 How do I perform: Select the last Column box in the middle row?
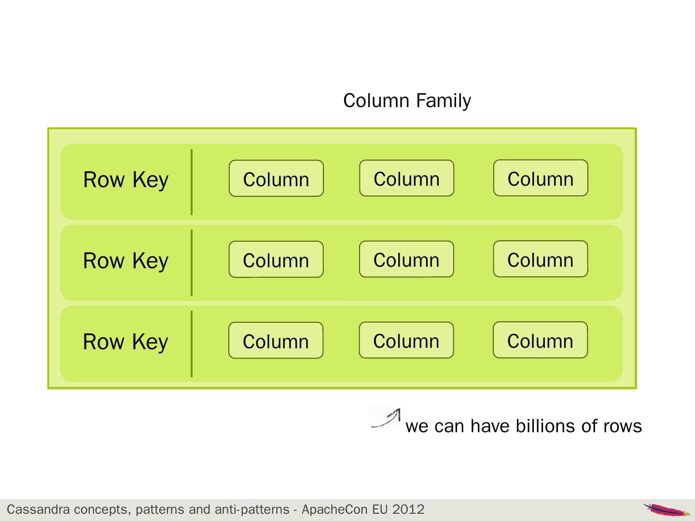tap(541, 259)
